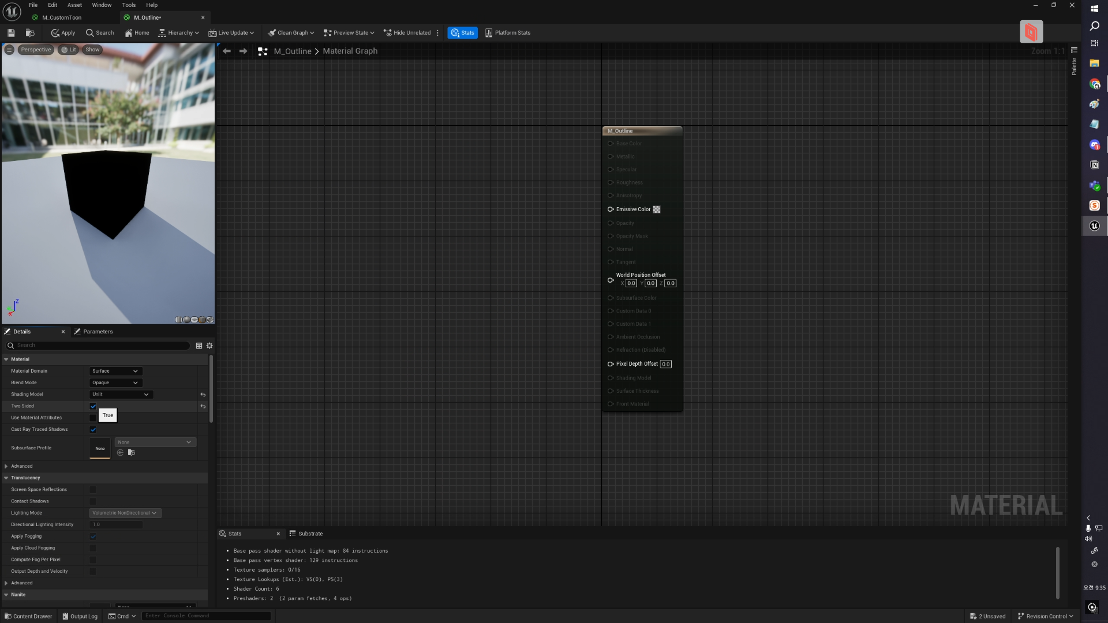Open the Asset menu
Viewport: 1108px width, 623px height.
point(74,5)
